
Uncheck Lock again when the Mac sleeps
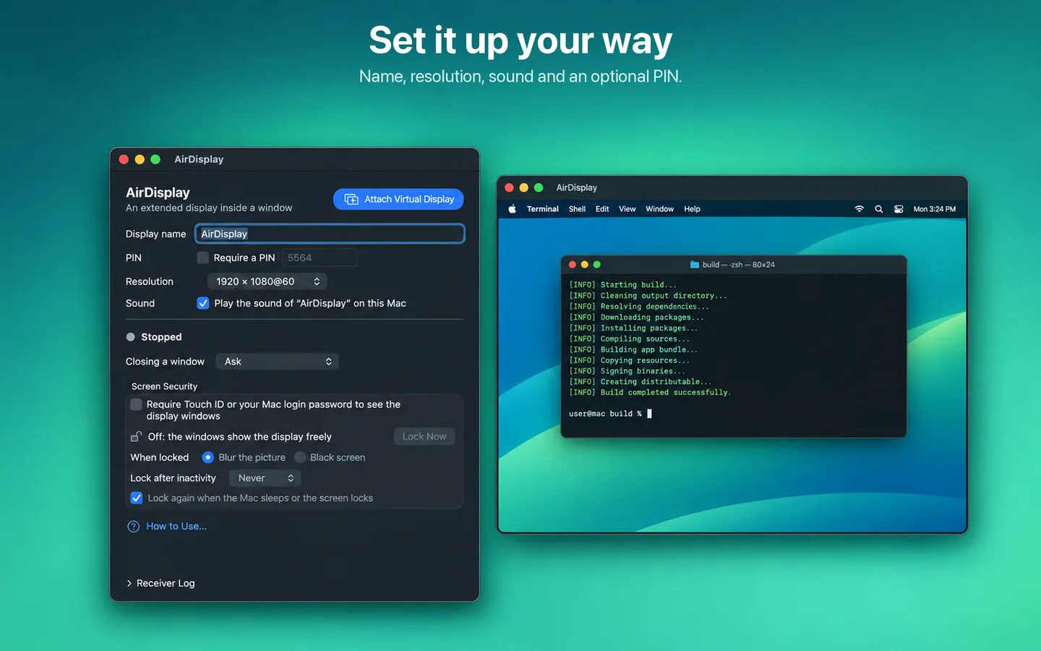tap(136, 498)
